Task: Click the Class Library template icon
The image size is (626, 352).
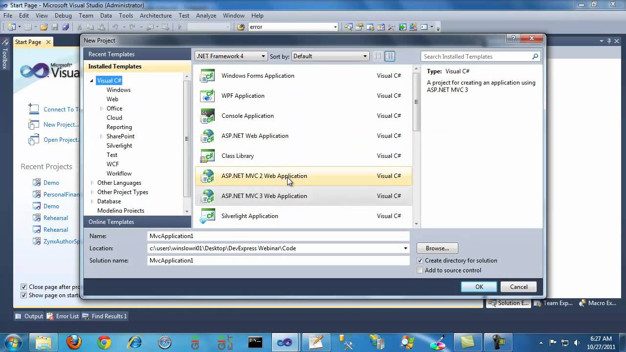Action: tap(207, 156)
